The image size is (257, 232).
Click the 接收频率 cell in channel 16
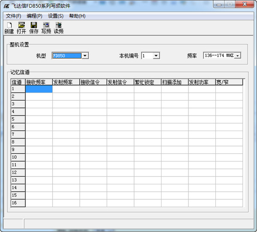(39, 203)
